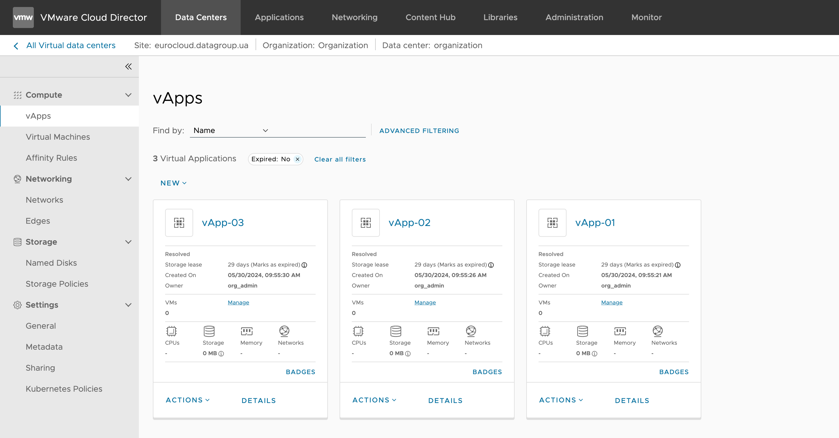The height and width of the screenshot is (438, 839).
Task: Click the vApp-02 card thumbnail icon
Action: click(x=366, y=223)
